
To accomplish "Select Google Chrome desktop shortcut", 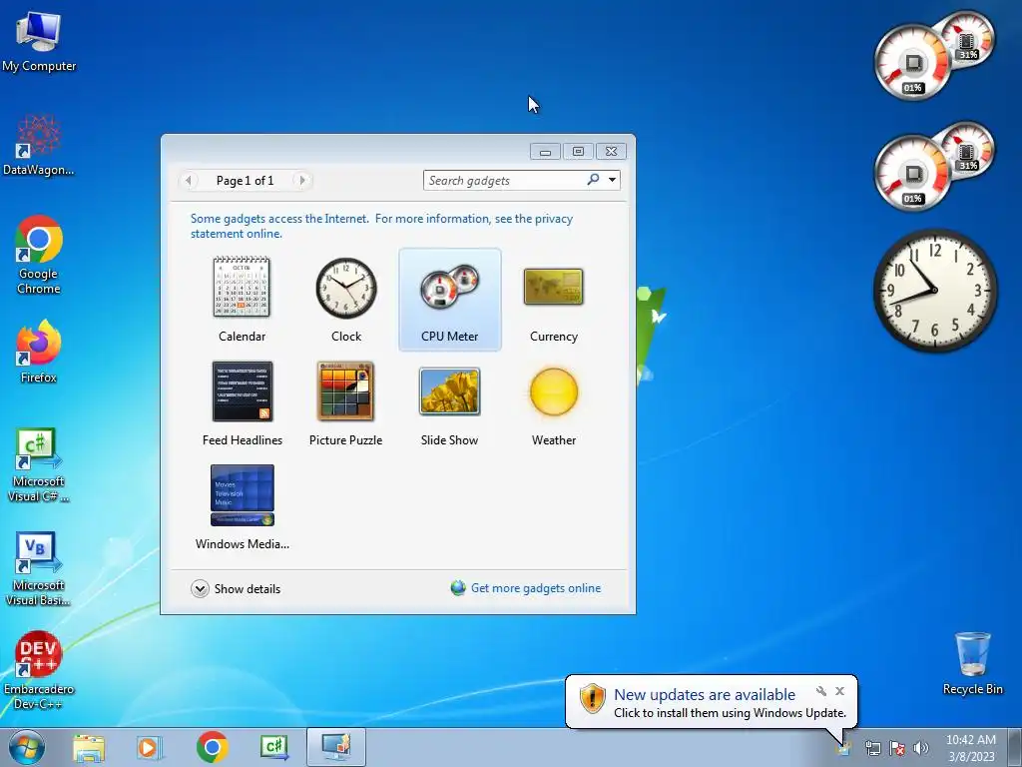I will [39, 255].
